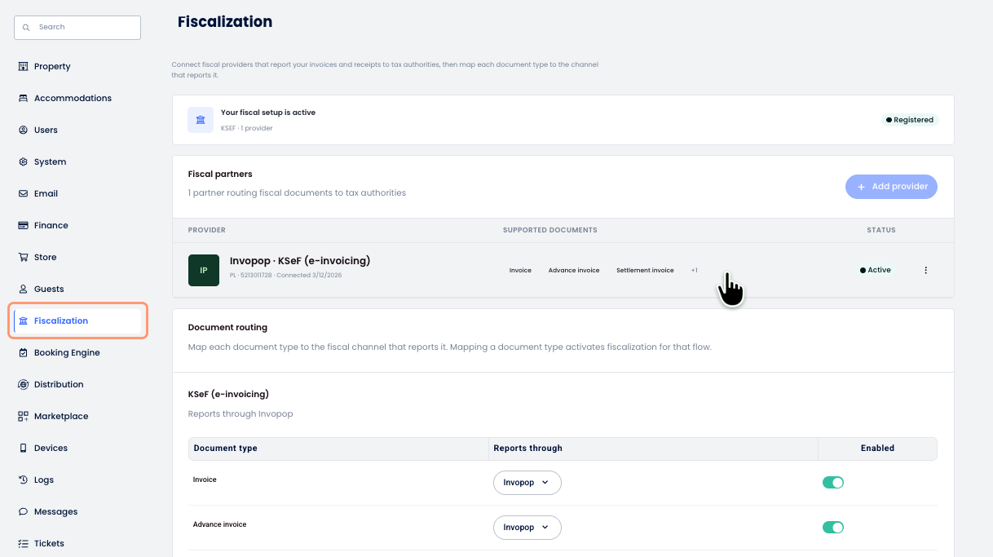Image resolution: width=993 pixels, height=557 pixels.
Task: Open the Store shopping cart icon
Action: pos(23,257)
